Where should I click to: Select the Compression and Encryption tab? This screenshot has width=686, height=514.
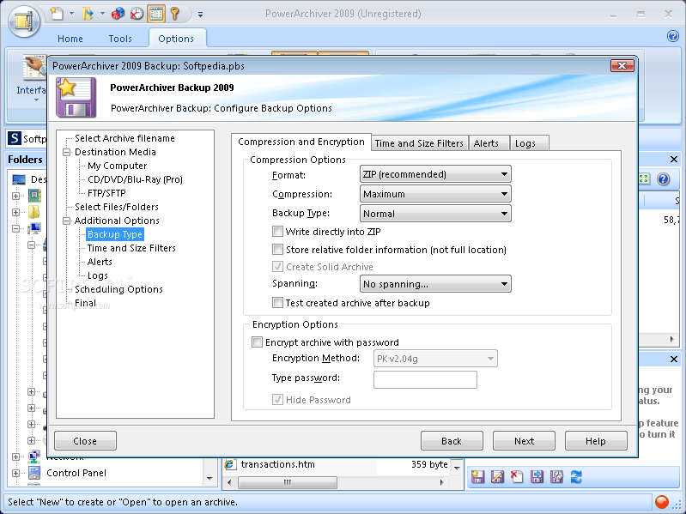click(x=301, y=142)
